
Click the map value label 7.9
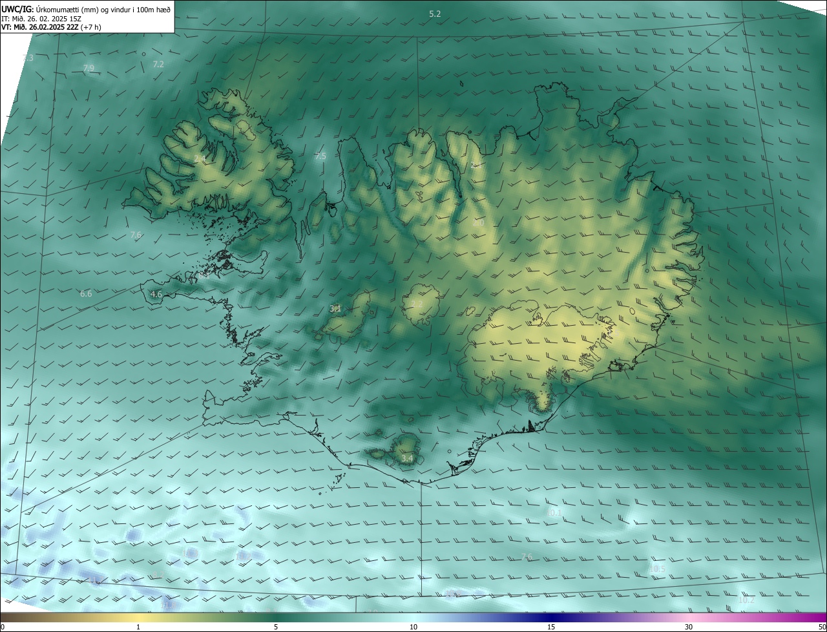pos(89,68)
